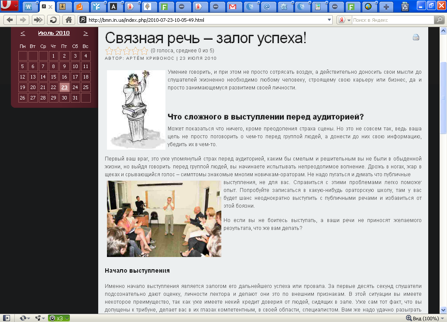Go to next month with the > link
The image size is (447, 322).
coord(86,33)
